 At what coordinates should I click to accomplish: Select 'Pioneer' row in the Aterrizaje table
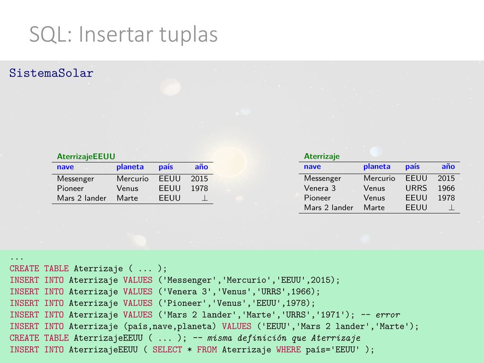pos(380,198)
